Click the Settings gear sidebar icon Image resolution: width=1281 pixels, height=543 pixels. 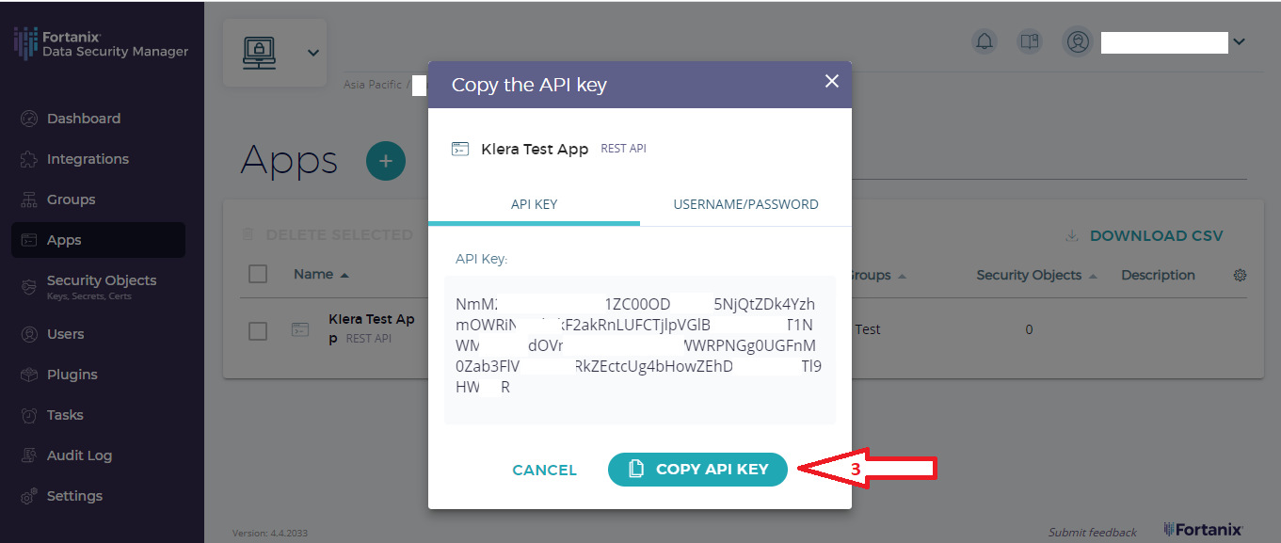coord(29,496)
